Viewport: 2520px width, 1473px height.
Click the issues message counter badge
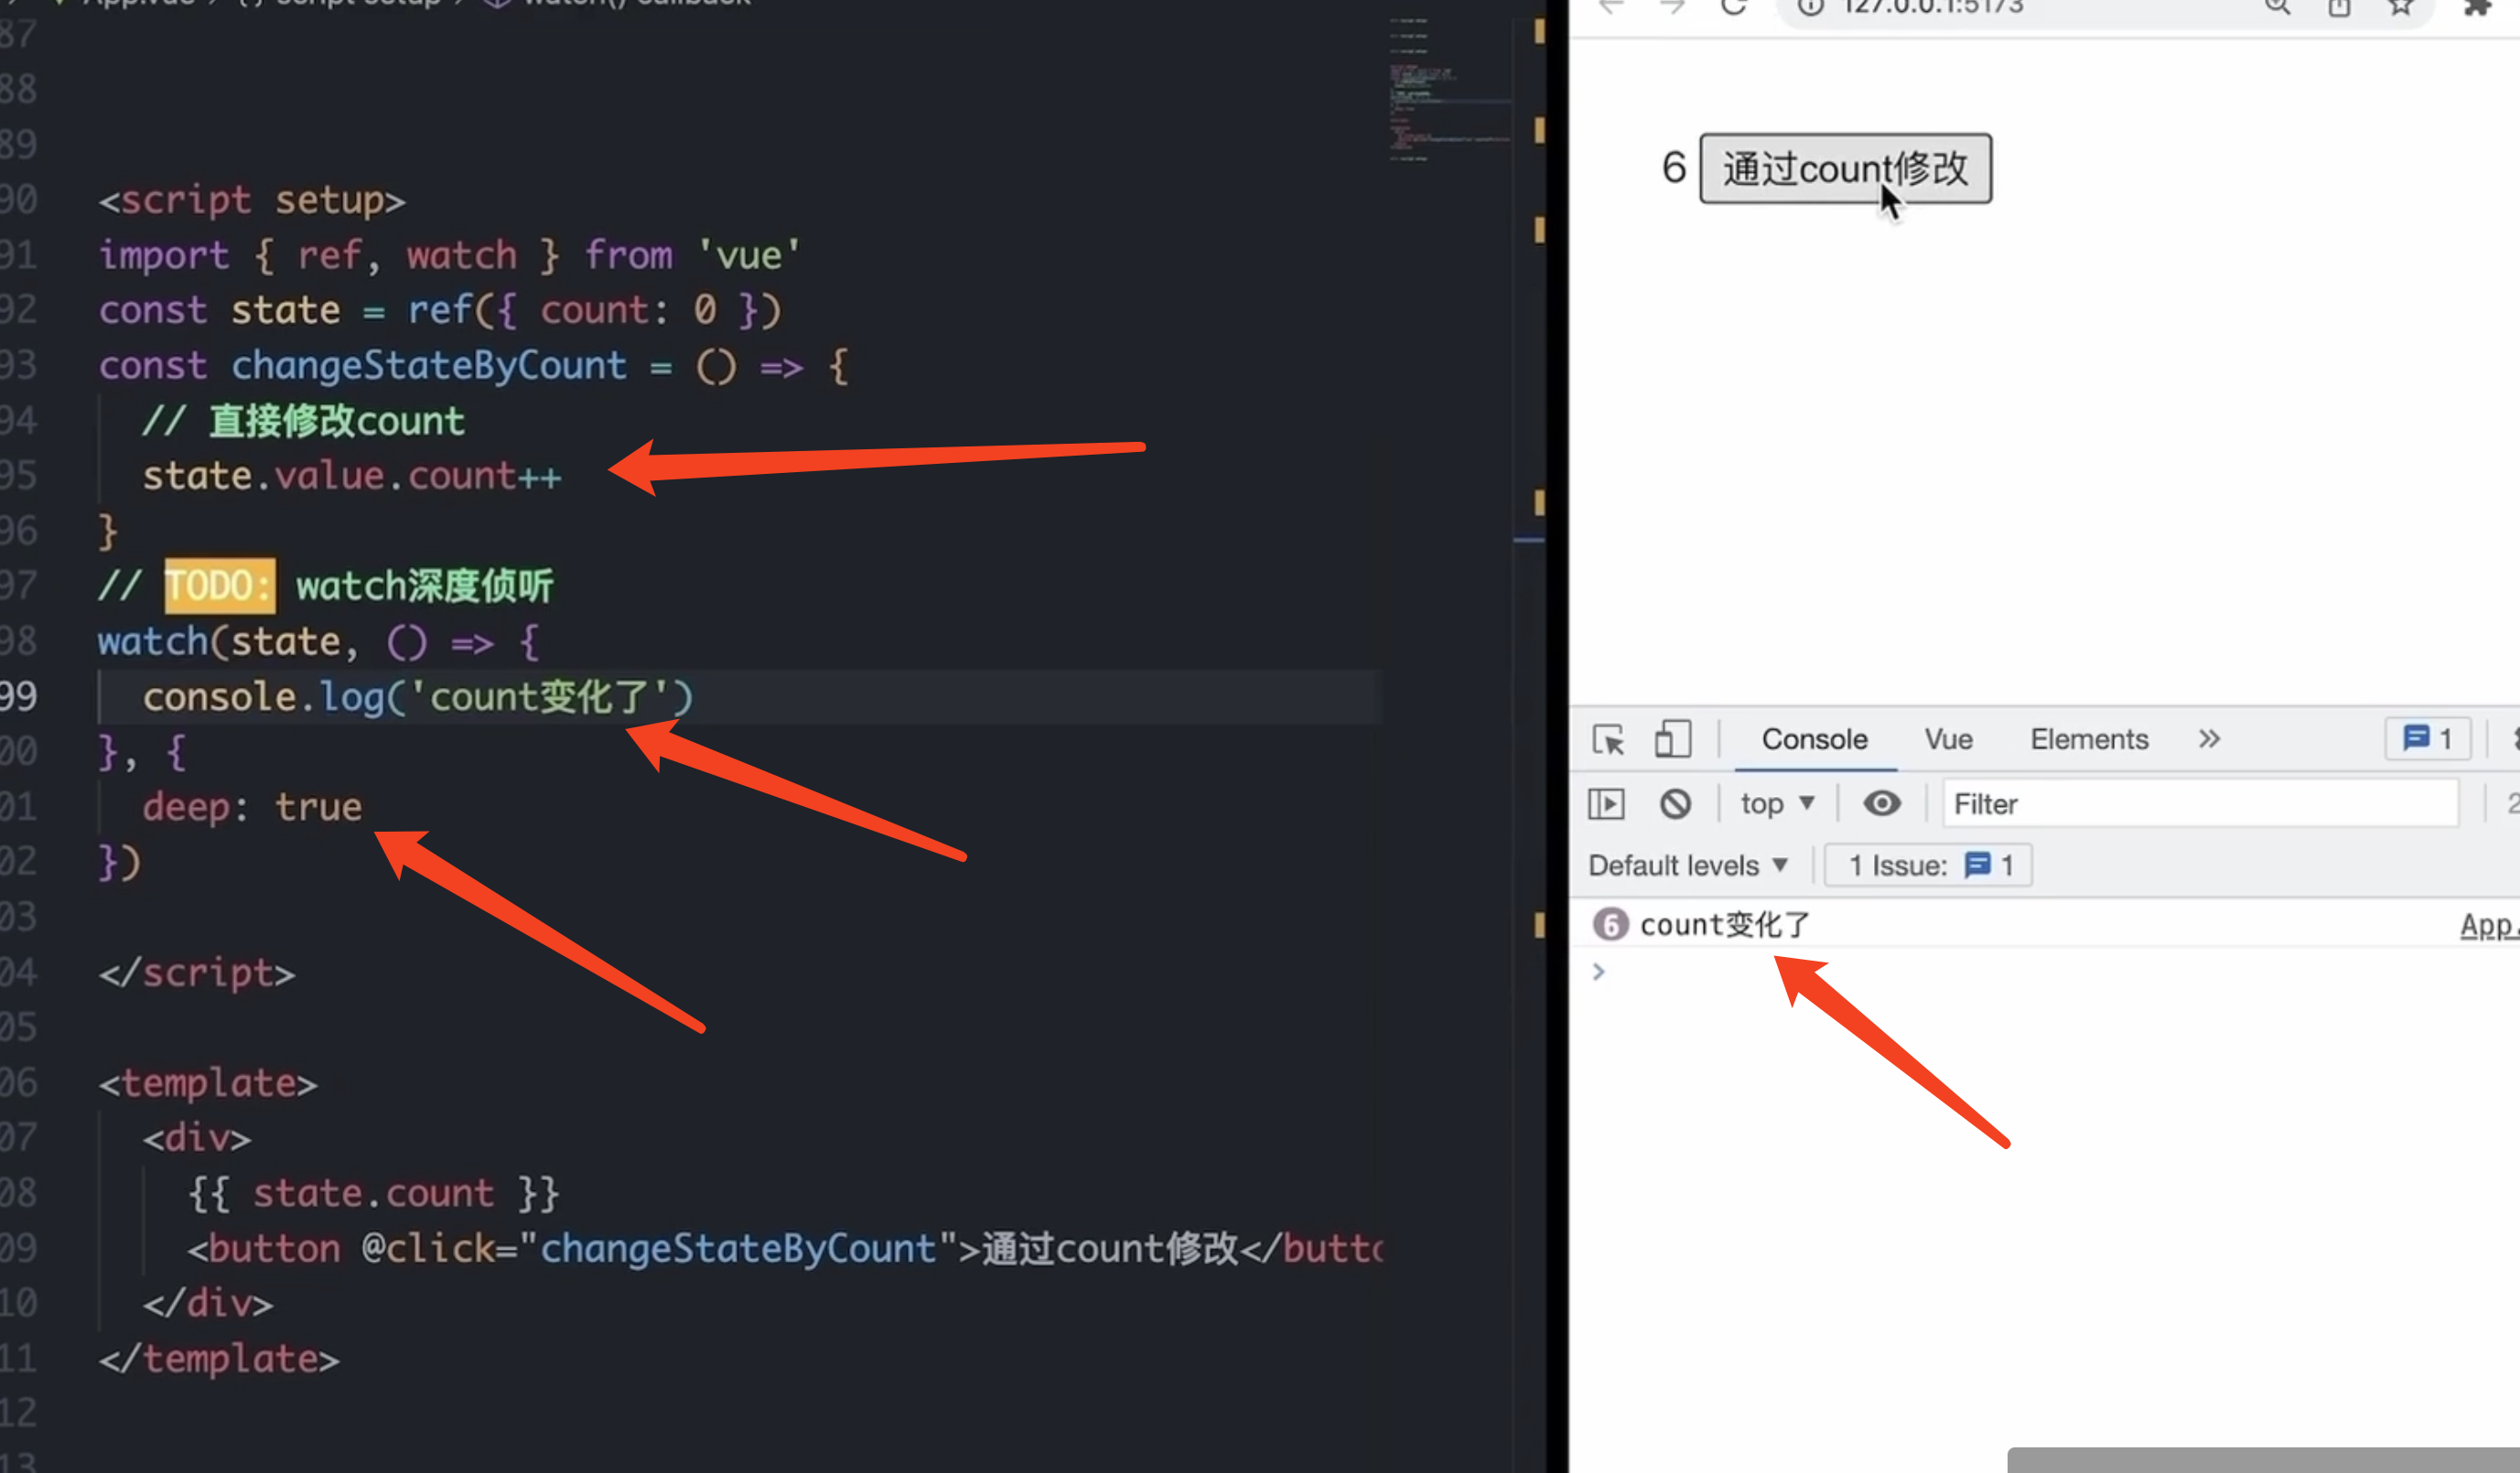coord(2427,740)
